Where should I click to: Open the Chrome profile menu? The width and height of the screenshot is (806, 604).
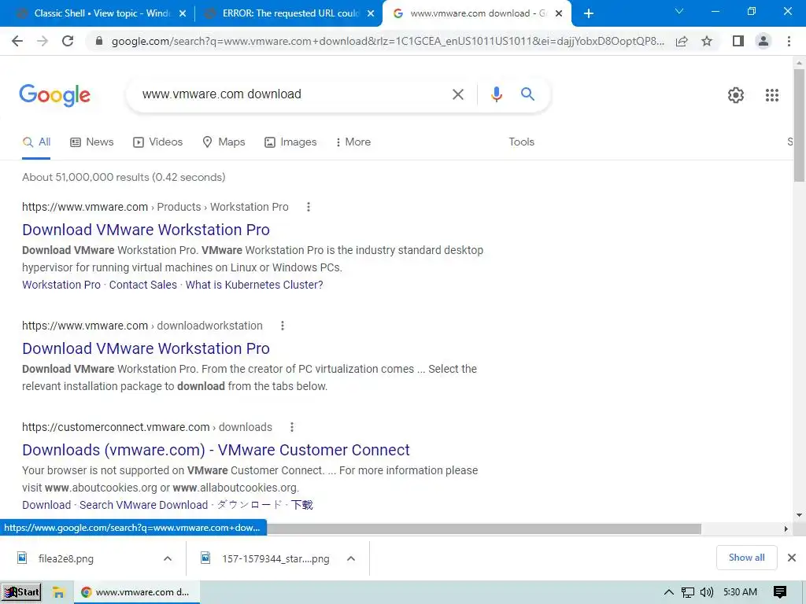tap(763, 41)
